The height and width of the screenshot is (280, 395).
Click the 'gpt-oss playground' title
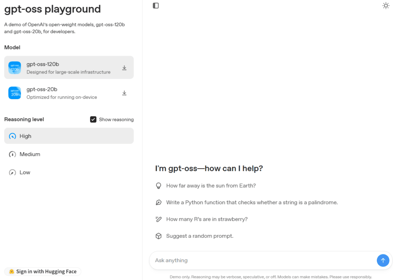point(53,9)
